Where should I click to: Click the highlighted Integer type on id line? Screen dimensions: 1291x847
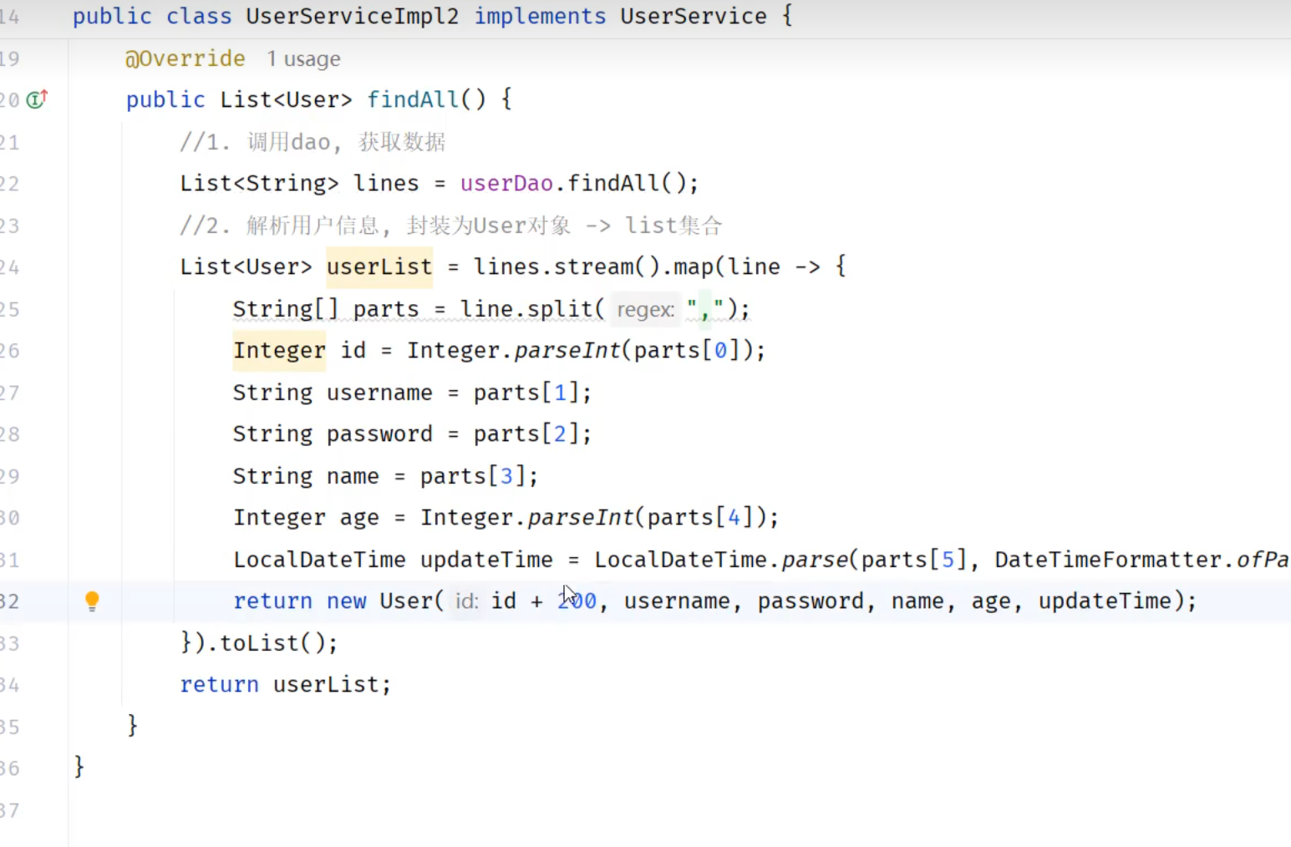tap(279, 351)
